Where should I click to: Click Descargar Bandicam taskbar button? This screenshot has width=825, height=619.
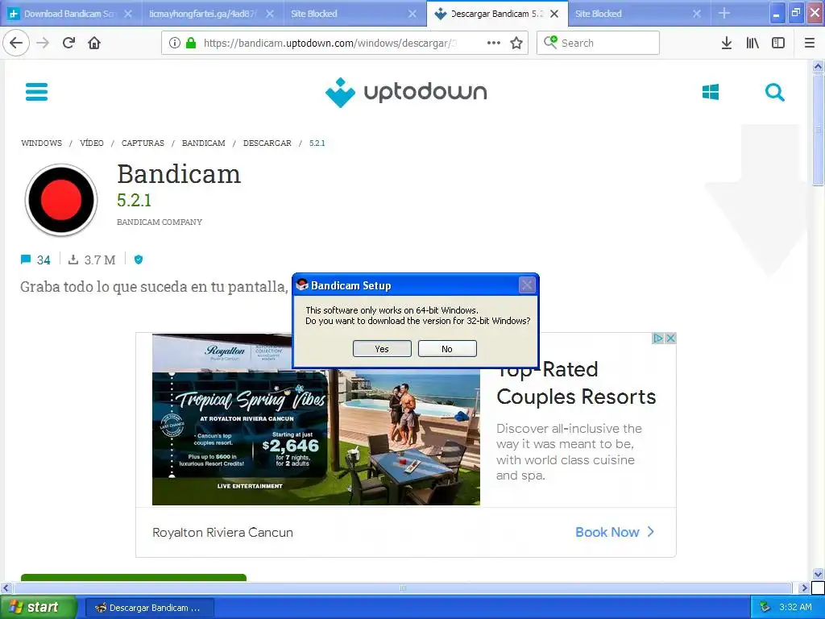pyautogui.click(x=149, y=608)
